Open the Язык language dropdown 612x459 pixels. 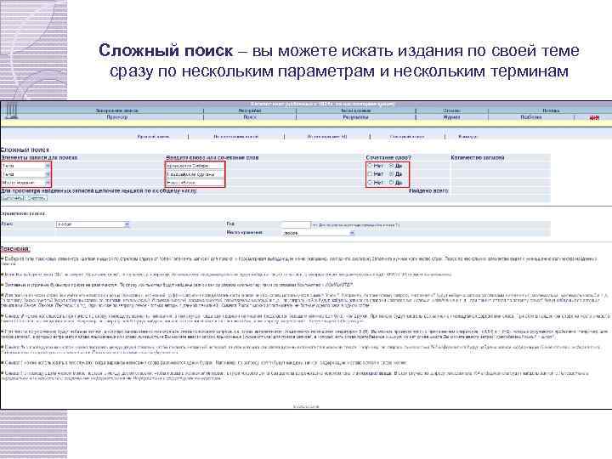click(93, 224)
